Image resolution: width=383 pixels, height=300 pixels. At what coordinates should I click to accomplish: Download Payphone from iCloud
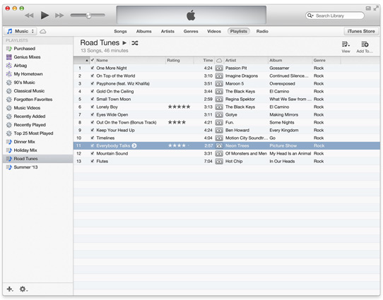point(219,84)
